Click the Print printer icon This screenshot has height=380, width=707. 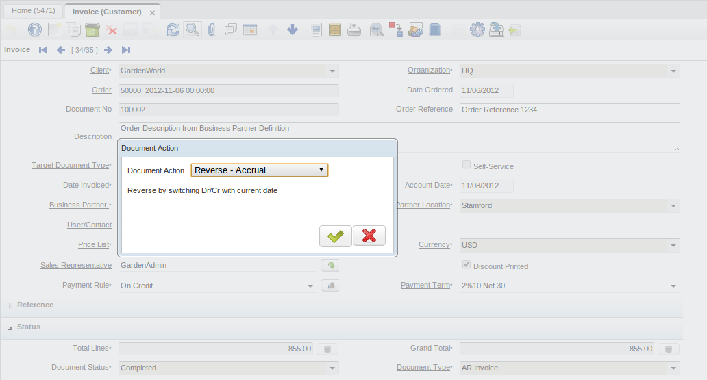[x=354, y=29]
